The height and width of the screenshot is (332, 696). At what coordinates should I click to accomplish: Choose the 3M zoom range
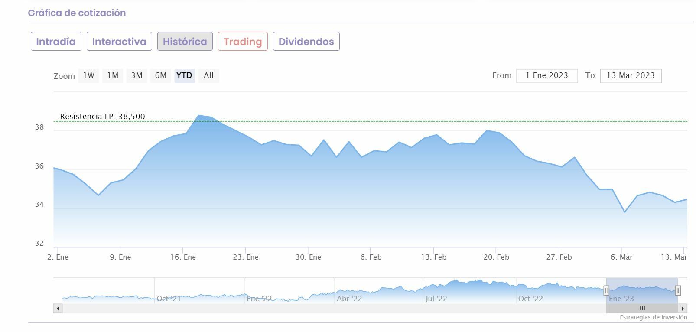(137, 75)
